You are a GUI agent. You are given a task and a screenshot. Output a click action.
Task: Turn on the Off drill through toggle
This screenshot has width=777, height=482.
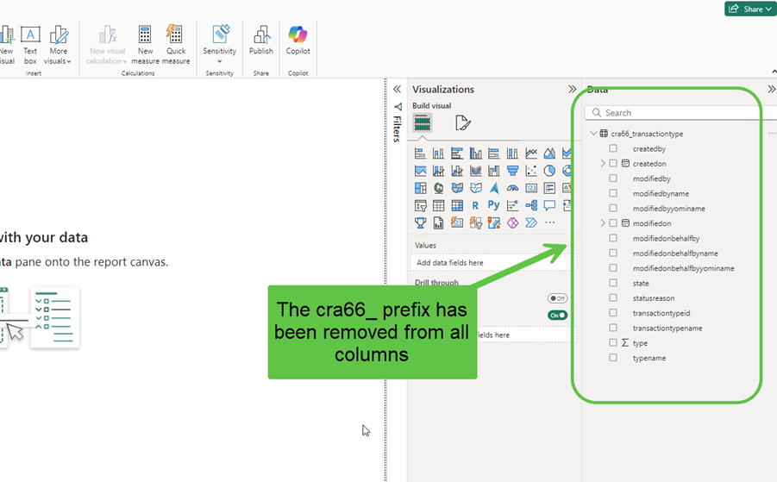[x=557, y=298]
